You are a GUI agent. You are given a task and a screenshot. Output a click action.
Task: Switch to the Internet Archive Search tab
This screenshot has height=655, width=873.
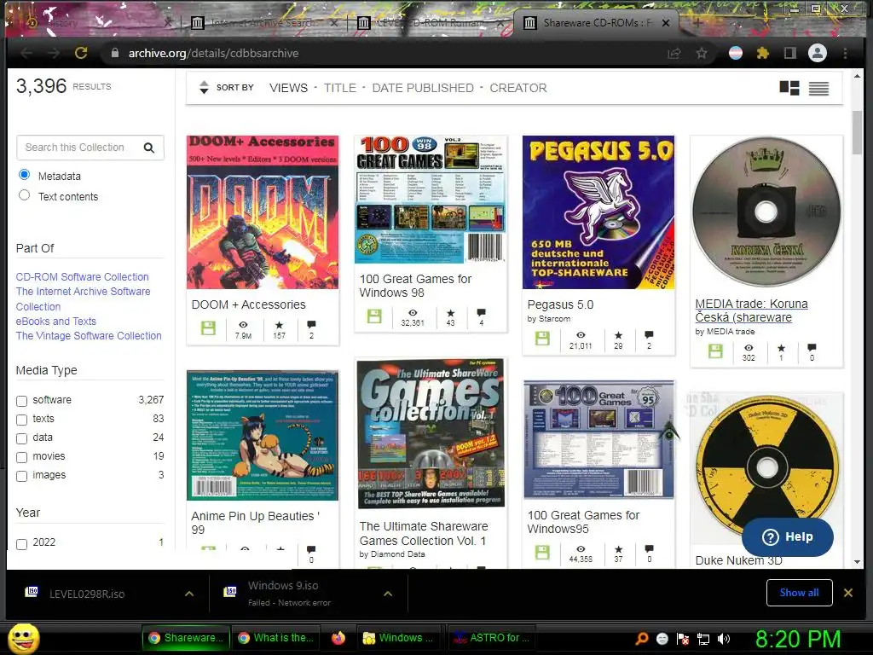point(263,23)
